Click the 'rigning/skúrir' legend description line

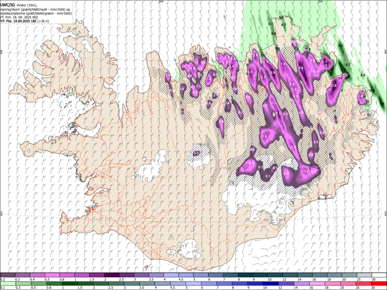click(35, 9)
